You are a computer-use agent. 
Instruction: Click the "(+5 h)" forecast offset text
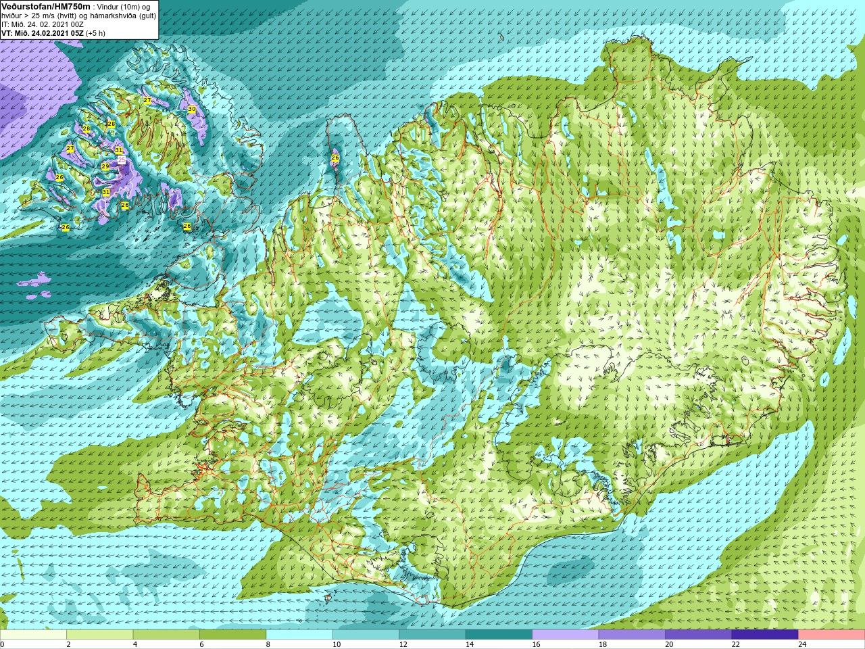point(95,33)
